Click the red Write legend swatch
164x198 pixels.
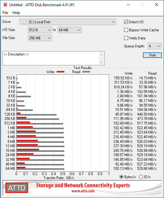pyautogui.click(x=61, y=72)
